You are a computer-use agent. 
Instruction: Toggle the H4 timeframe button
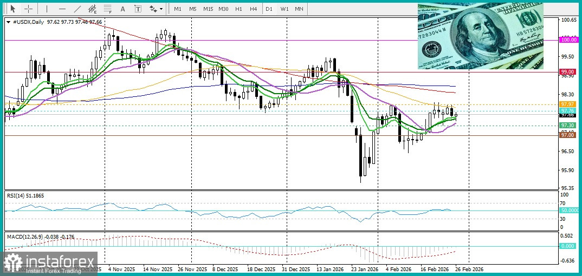point(253,9)
